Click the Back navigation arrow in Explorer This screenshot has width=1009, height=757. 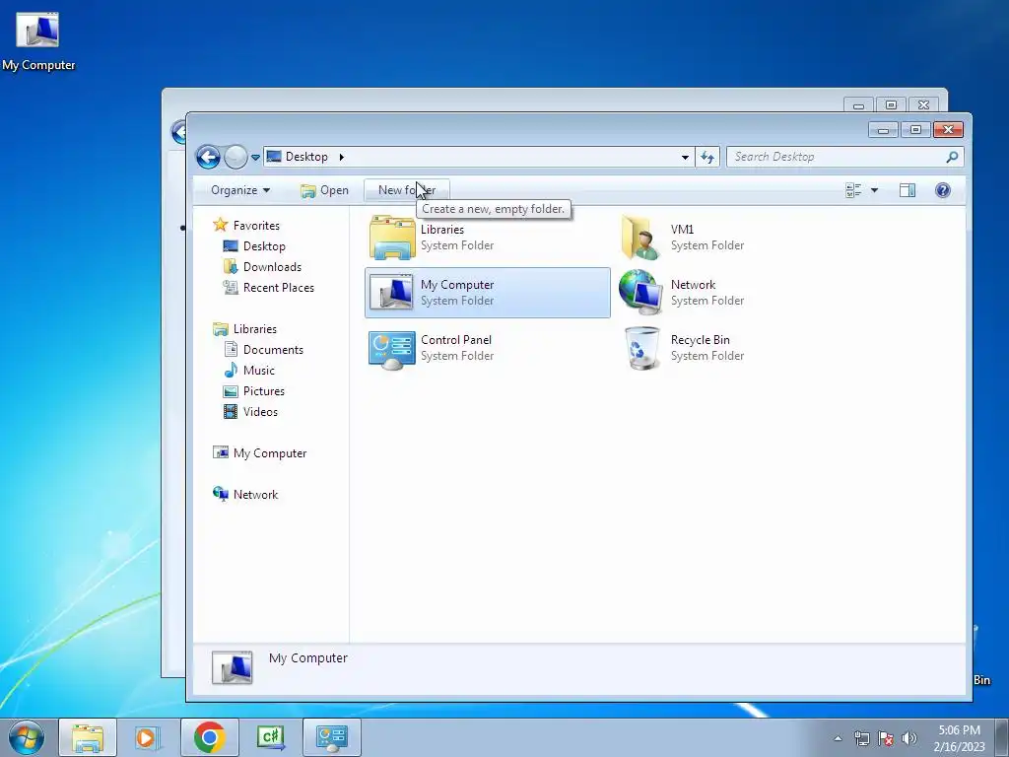pos(208,157)
